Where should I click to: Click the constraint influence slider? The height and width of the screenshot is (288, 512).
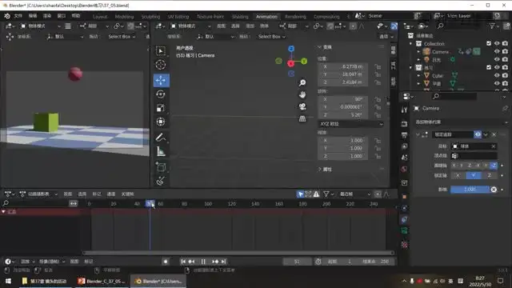coord(470,190)
